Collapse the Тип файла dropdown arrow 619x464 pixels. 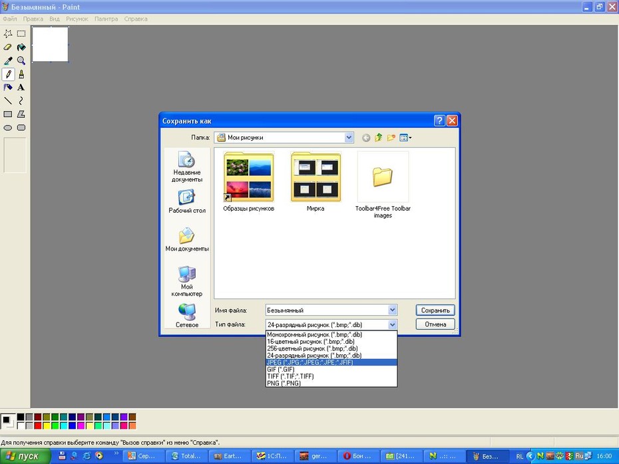pyautogui.click(x=392, y=325)
